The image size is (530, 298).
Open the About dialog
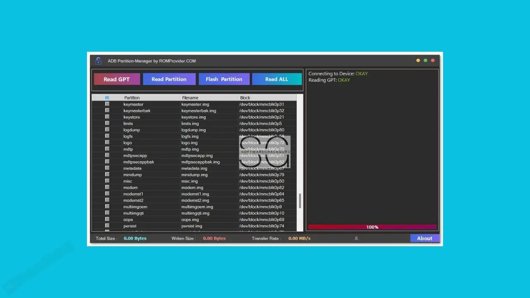coord(424,238)
